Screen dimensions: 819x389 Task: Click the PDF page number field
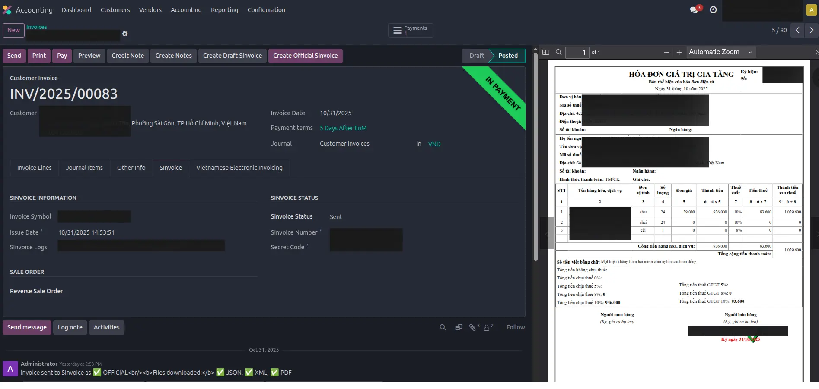[x=577, y=52]
